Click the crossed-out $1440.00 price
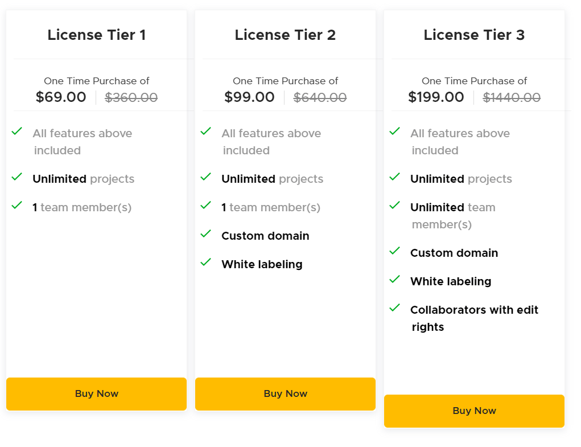Image resolution: width=581 pixels, height=447 pixels. tap(512, 98)
